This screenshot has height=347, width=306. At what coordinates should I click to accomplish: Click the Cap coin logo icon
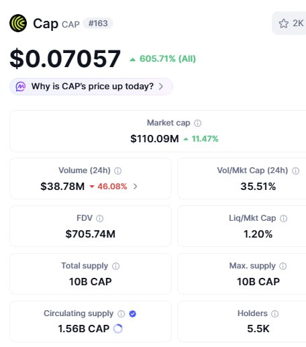coord(18,23)
